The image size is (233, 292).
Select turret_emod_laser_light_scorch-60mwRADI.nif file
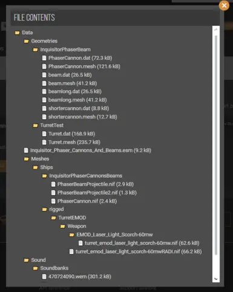pyautogui.click(x=139, y=251)
